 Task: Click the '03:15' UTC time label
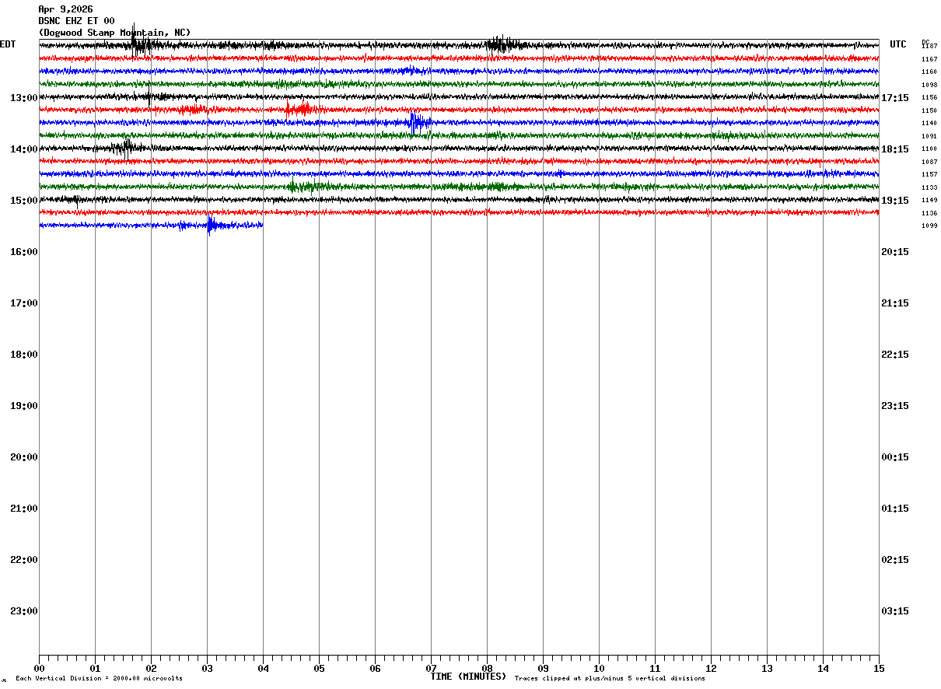coord(895,610)
